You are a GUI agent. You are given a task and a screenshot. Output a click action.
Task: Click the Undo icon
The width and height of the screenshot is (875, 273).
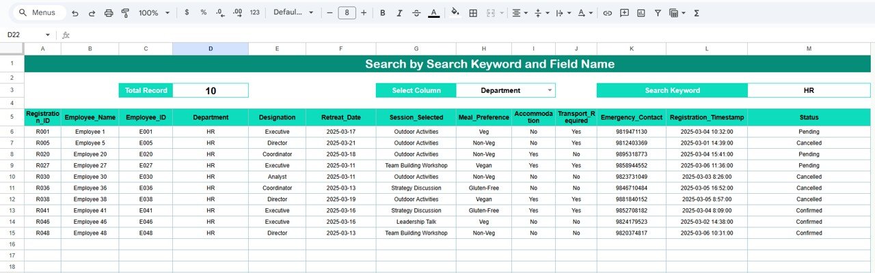[x=75, y=13]
